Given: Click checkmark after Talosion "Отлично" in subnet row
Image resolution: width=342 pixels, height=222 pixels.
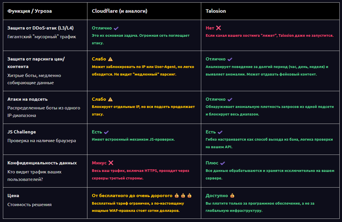Looking at the screenshot, I should (x=230, y=99).
